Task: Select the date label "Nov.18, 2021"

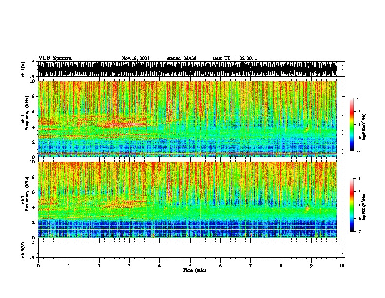Action: (136, 58)
